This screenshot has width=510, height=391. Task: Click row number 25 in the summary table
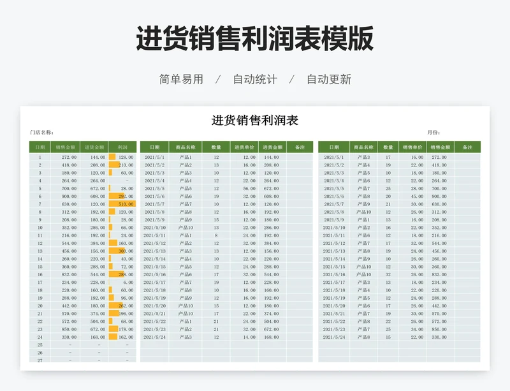pos(40,345)
